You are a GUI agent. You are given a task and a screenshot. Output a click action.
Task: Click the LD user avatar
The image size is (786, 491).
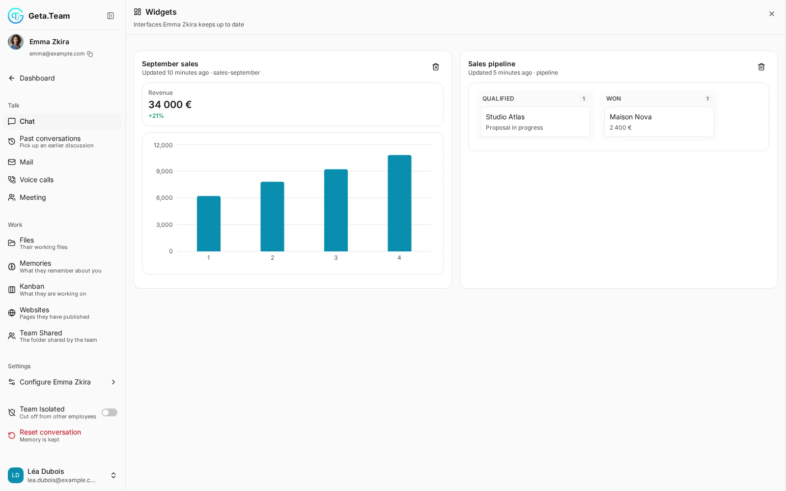click(x=16, y=475)
